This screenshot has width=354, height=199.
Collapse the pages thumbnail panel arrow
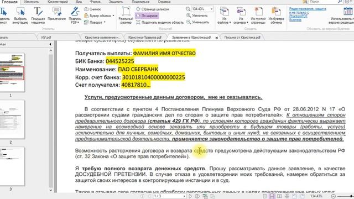tap(50, 44)
